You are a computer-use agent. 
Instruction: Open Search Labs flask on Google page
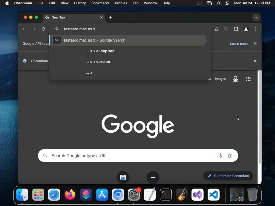[x=235, y=79]
